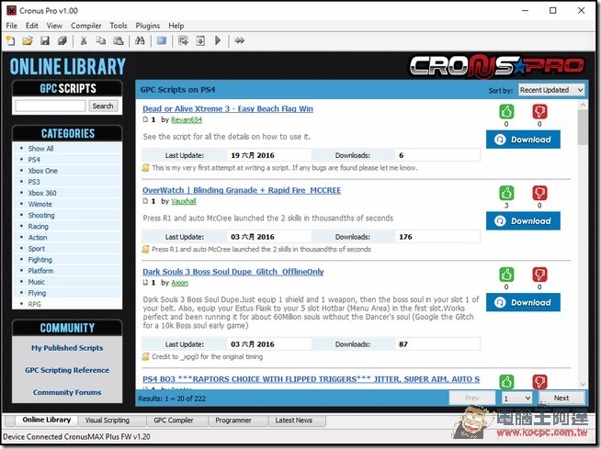Click the download-to-device toolbar icon

point(200,40)
